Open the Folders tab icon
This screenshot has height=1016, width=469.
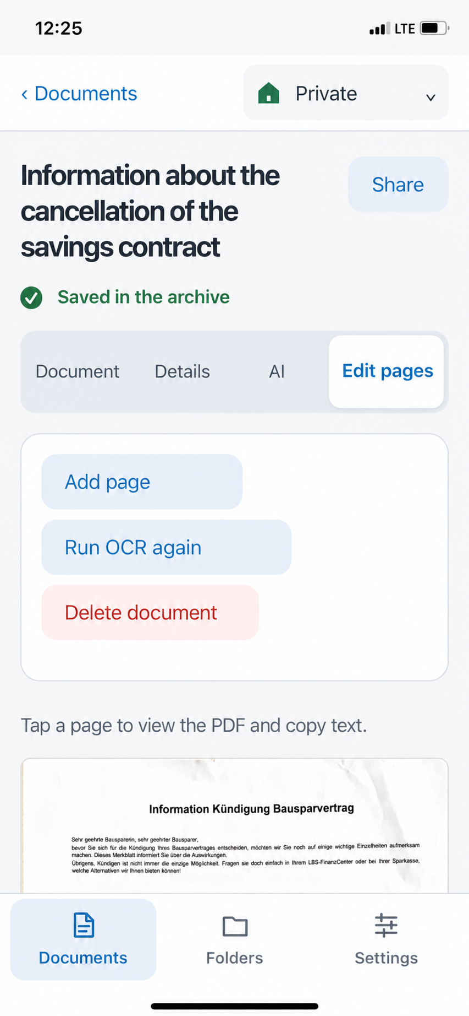coord(235,926)
